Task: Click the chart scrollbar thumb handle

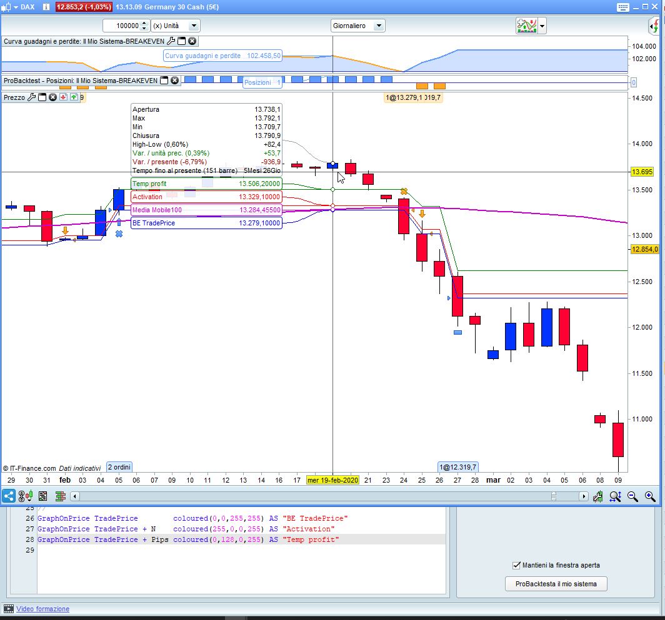Action: click(x=554, y=496)
